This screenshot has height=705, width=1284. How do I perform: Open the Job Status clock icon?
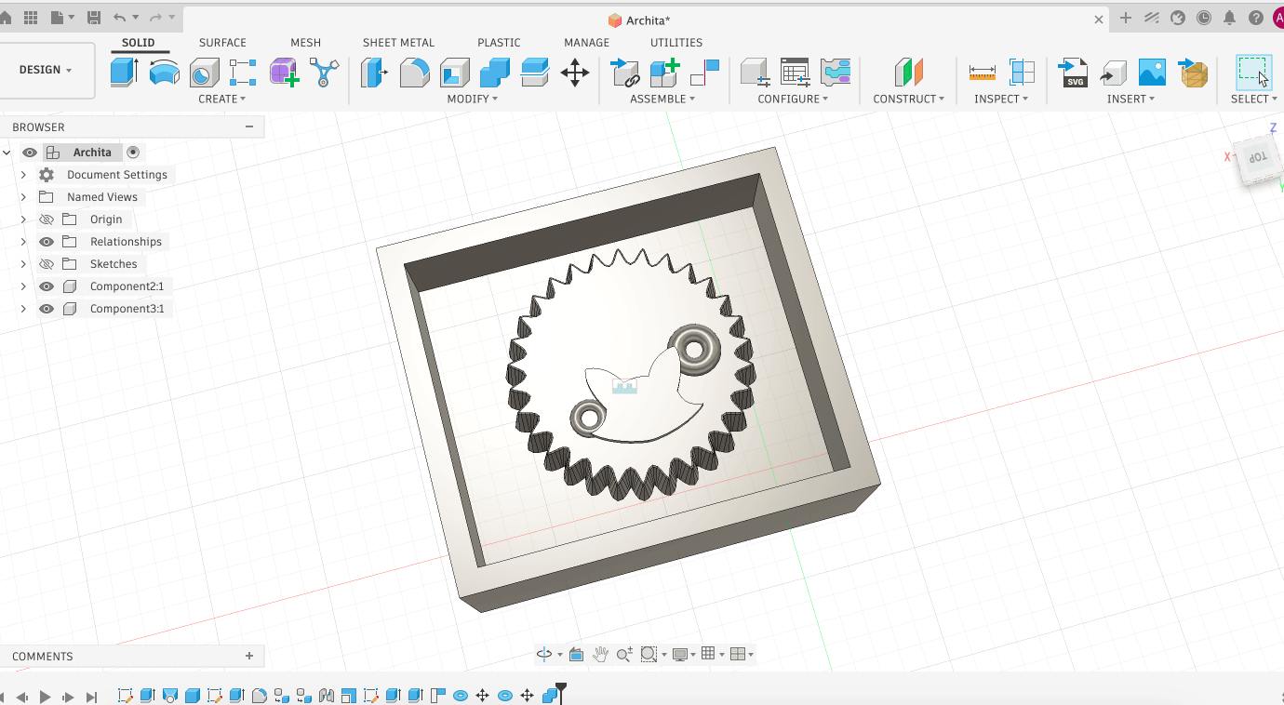pyautogui.click(x=1204, y=18)
